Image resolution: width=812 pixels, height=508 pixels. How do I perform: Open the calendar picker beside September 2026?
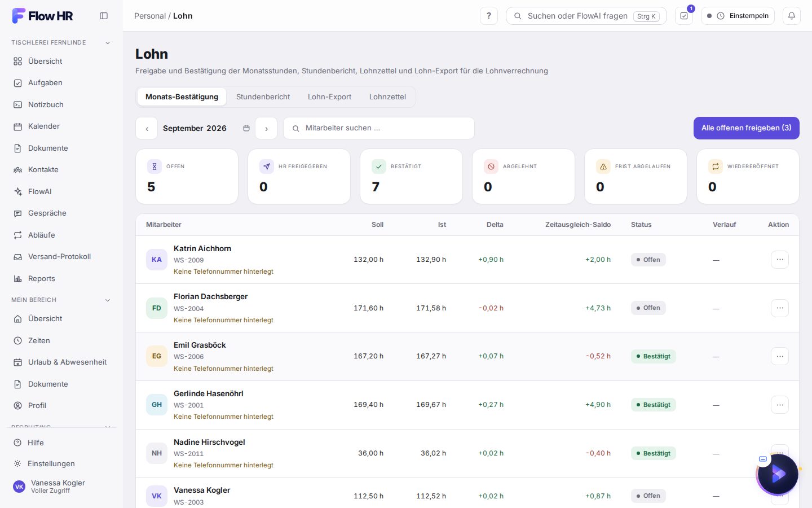click(246, 128)
